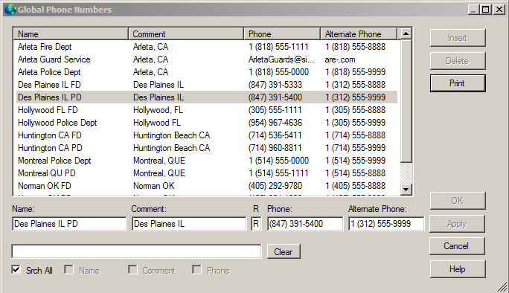509x293 pixels.
Task: Click phone number (405) 292-9780
Action: point(275,186)
